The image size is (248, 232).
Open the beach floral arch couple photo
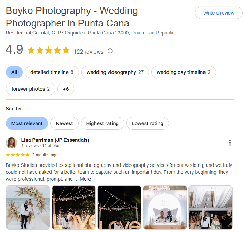28,207
